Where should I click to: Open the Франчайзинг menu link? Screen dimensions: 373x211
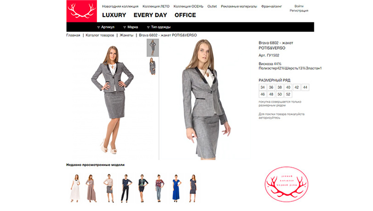[271, 6]
